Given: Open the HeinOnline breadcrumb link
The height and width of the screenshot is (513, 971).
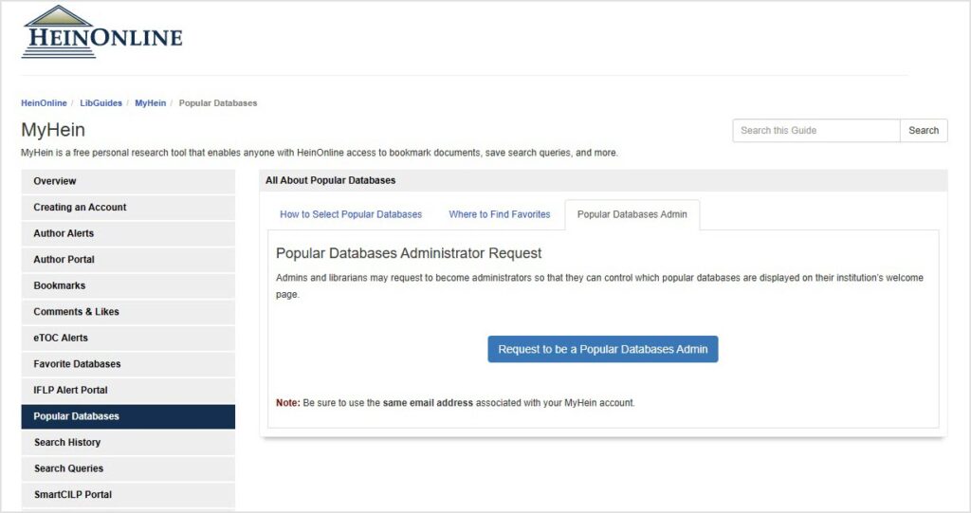Looking at the screenshot, I should (x=44, y=103).
